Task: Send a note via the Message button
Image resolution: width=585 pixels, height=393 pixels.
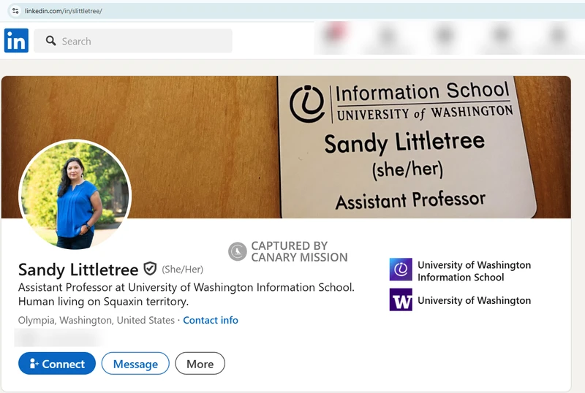Action: 135,364
